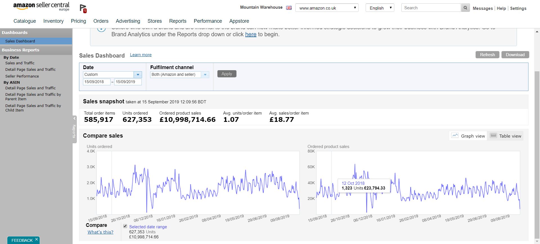Open By ASIN Detail Page Sales and Traffic

click(x=30, y=88)
